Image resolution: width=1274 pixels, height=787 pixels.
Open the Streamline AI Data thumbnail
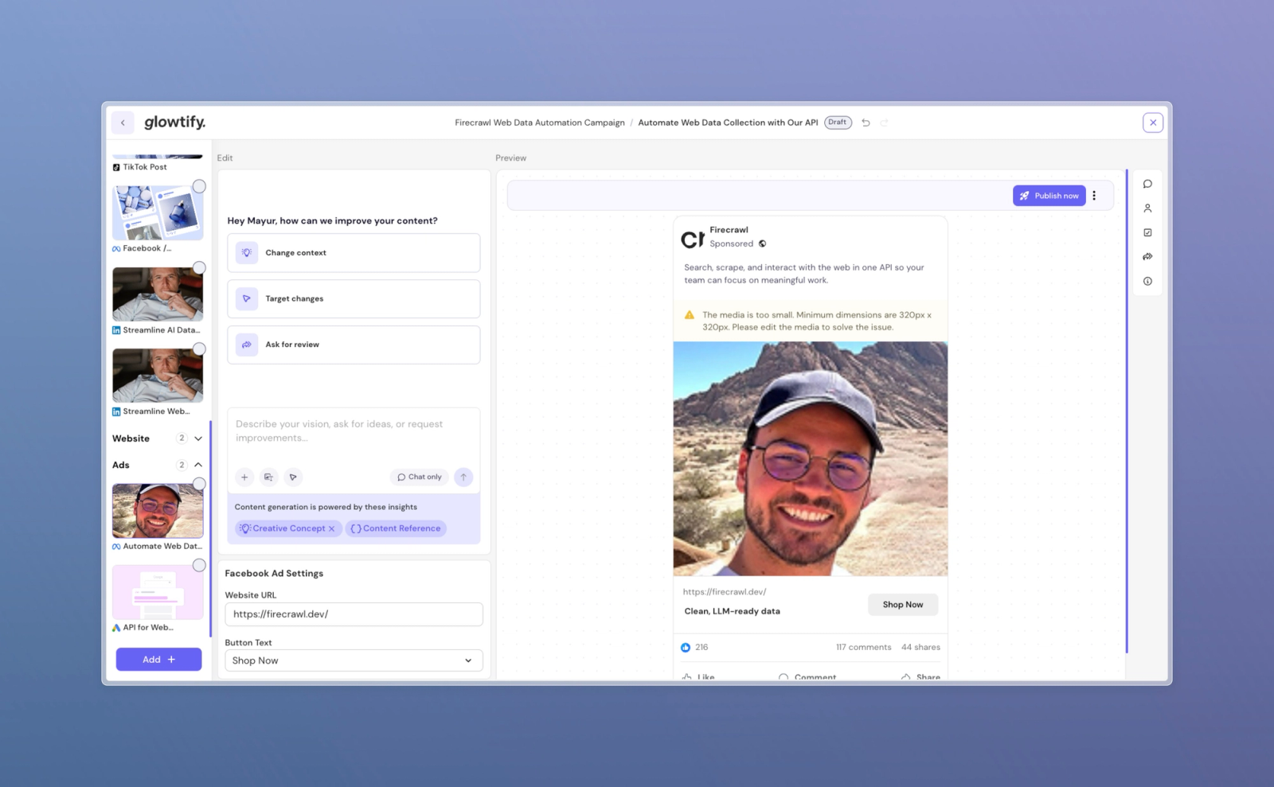[x=158, y=294]
